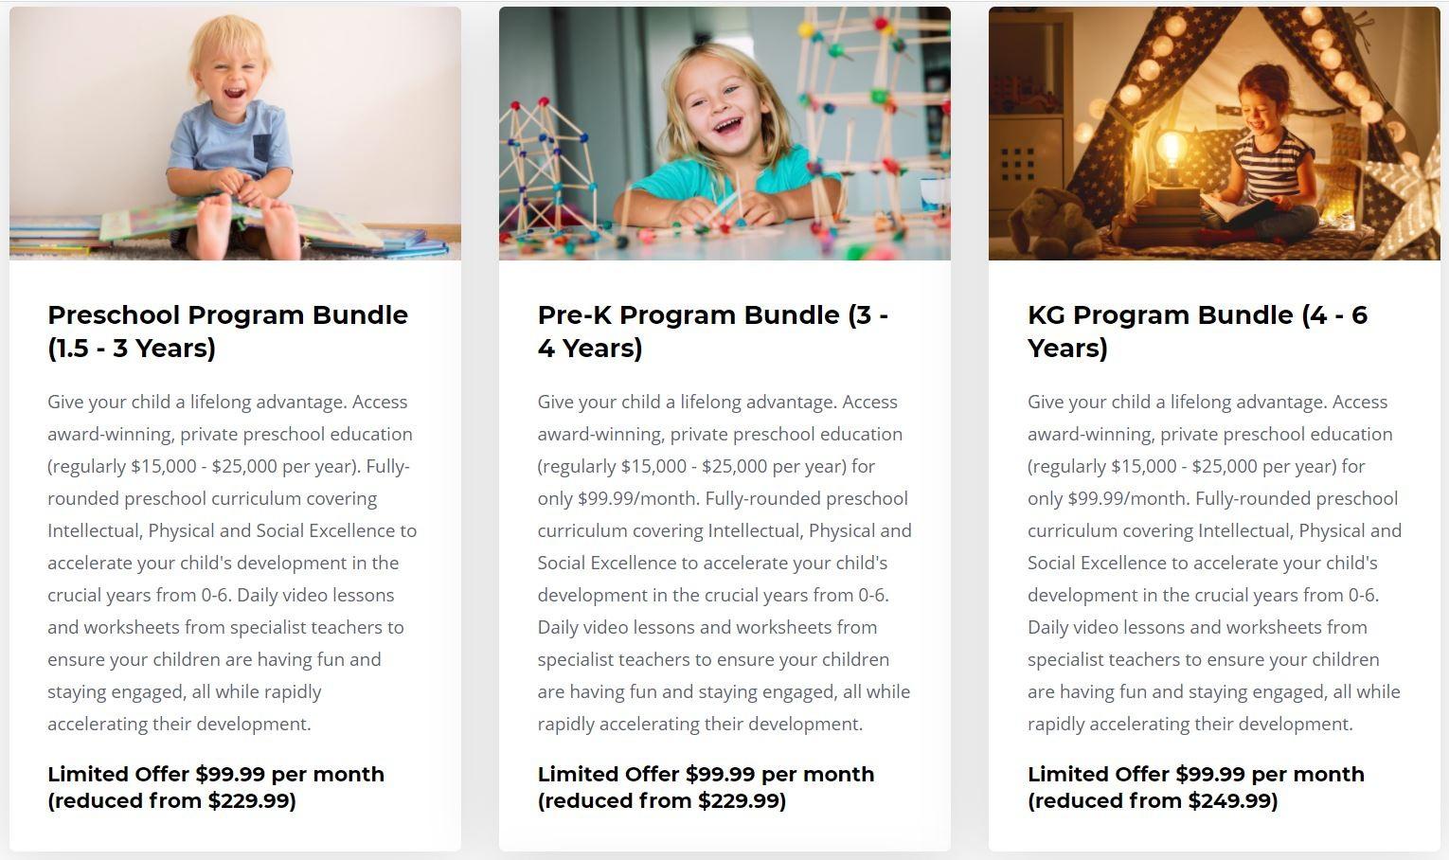1449x860 pixels.
Task: Click the Pre-K bundle description paragraph
Action: coord(724,563)
